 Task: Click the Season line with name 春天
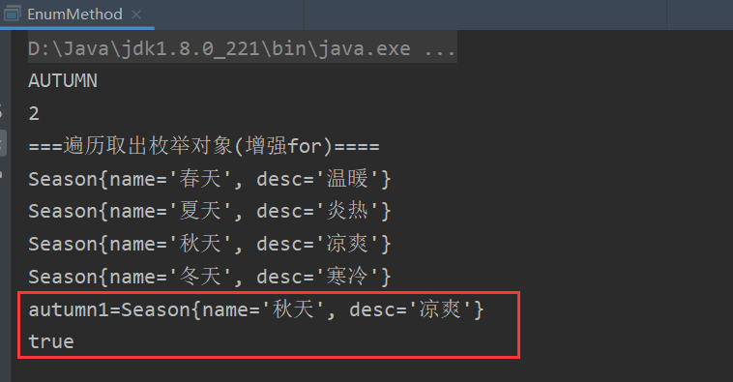(210, 179)
